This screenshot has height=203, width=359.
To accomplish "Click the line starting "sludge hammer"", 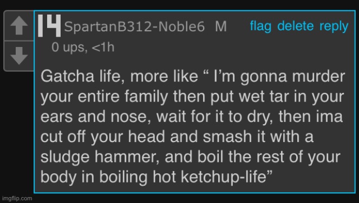I will 191,157.
